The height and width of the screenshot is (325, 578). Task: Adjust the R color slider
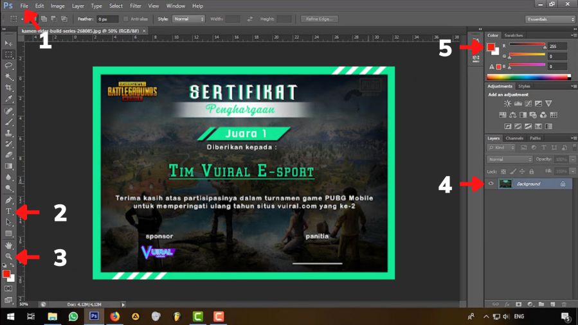pos(527,46)
